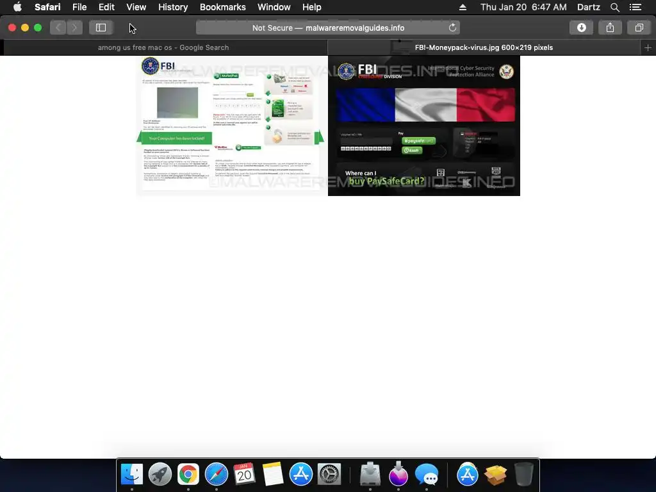Open the Edit menu
This screenshot has height=492, width=656.
[x=106, y=7]
